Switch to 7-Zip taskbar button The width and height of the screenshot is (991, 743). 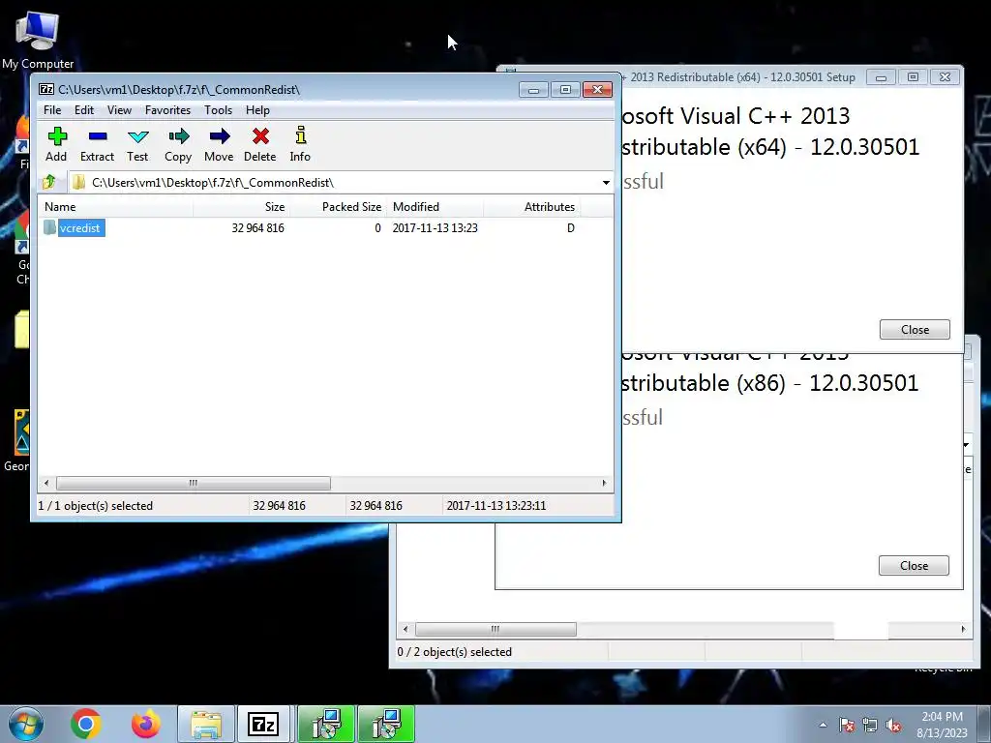point(263,724)
